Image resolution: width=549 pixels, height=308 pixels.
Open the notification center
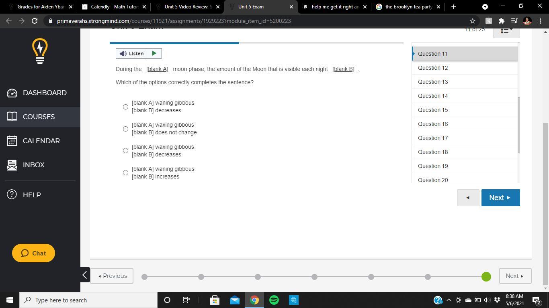[537, 300]
